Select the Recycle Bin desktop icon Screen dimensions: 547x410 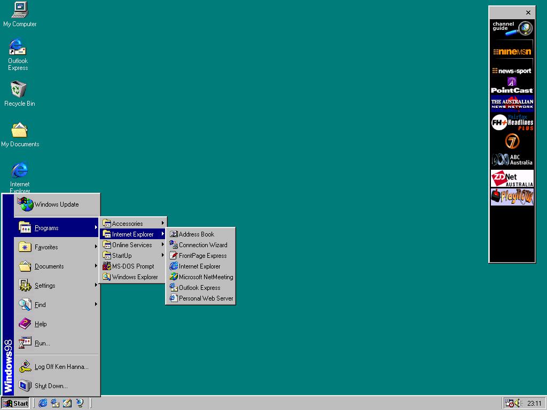[19, 93]
